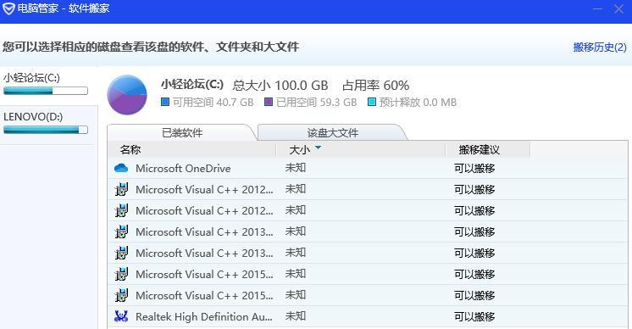Viewport: 632px width, 329px height.
Task: Click the disk usage pie chart icon
Action: 127,95
